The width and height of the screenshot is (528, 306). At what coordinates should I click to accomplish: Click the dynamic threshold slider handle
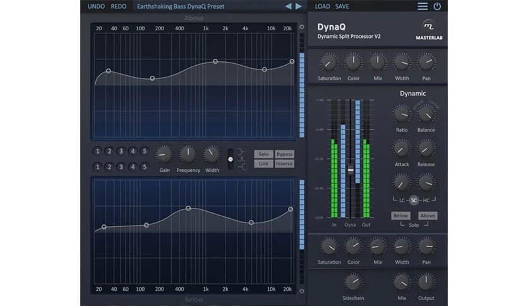click(351, 170)
